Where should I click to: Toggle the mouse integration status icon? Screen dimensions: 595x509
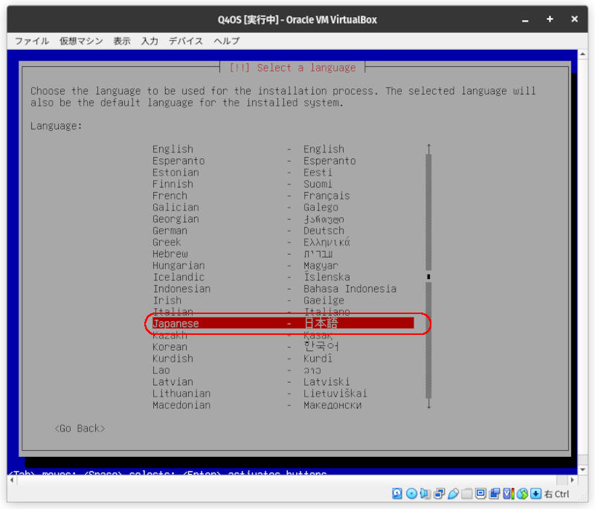click(522, 493)
